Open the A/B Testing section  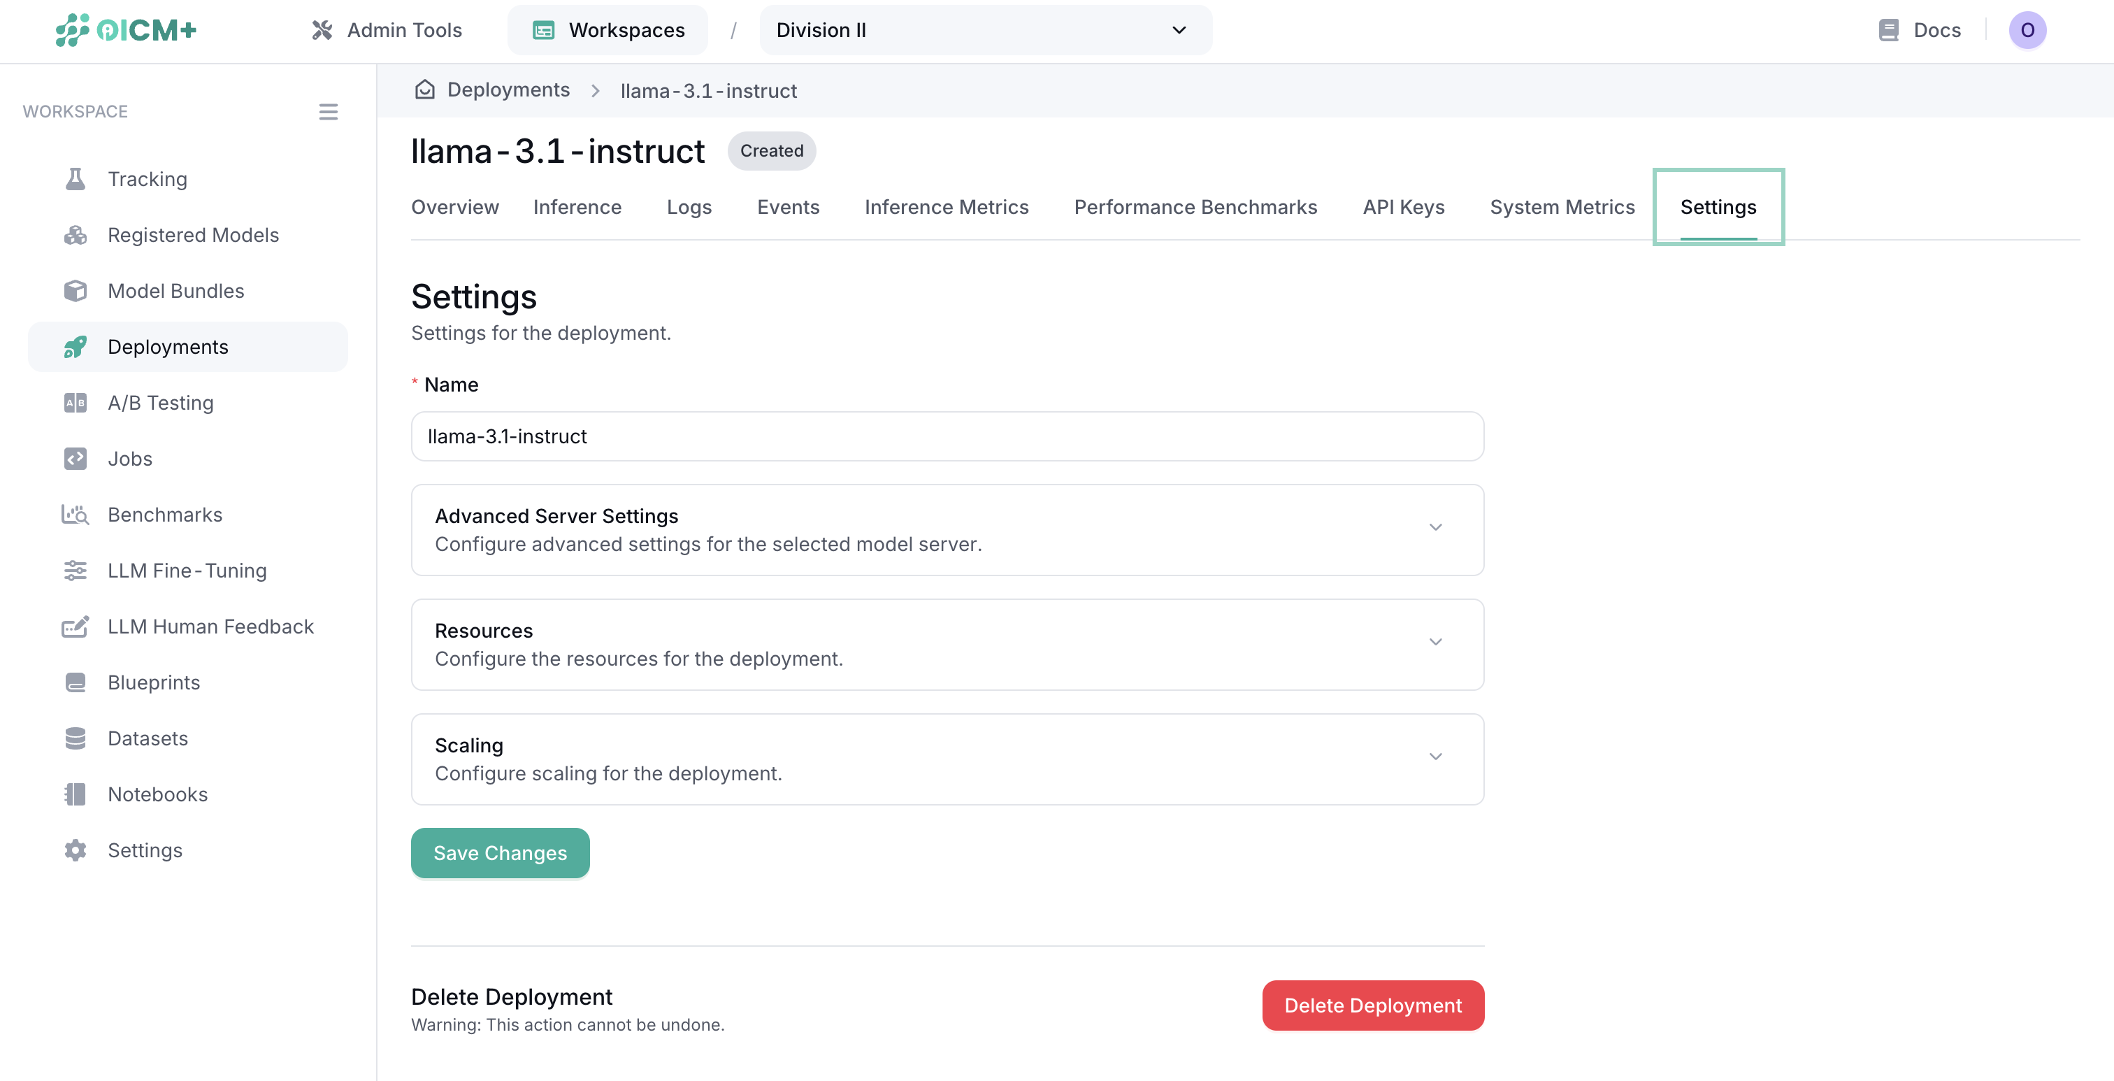(160, 402)
